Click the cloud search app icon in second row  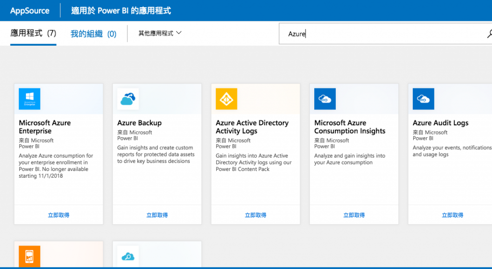pyautogui.click(x=128, y=257)
